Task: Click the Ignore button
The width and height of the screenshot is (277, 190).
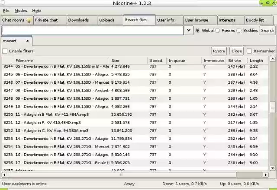Action: pyautogui.click(x=219, y=51)
